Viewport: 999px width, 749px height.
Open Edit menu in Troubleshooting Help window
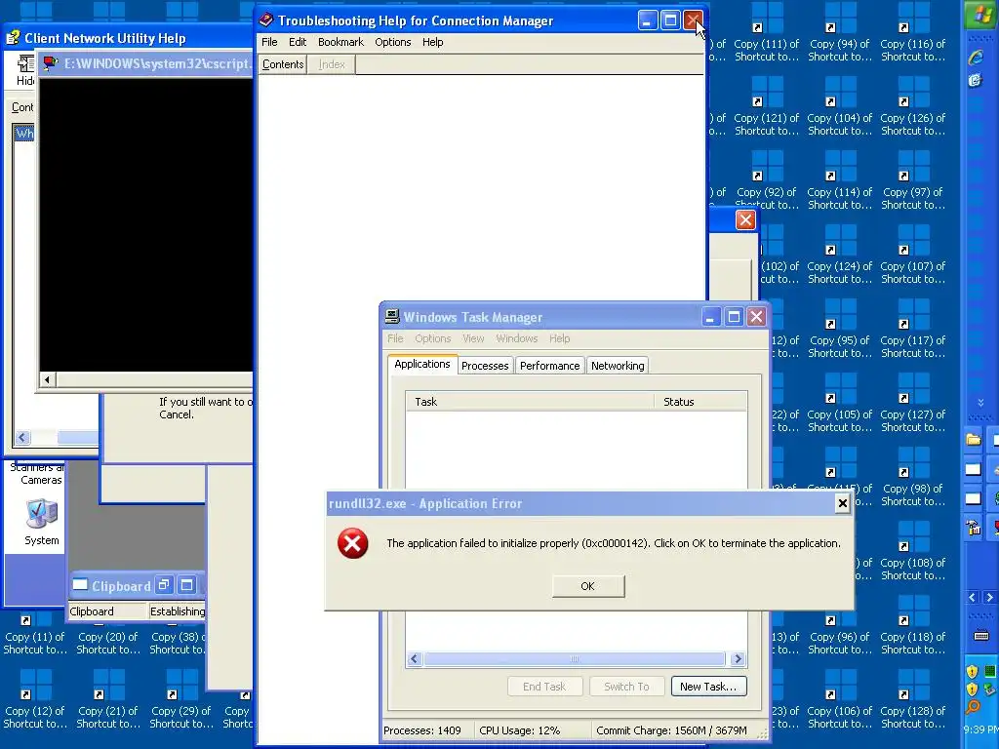(298, 42)
